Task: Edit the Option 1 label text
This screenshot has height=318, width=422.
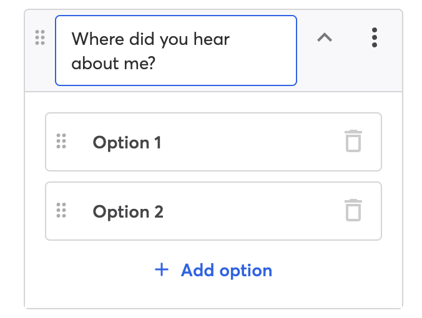Action: 127,142
